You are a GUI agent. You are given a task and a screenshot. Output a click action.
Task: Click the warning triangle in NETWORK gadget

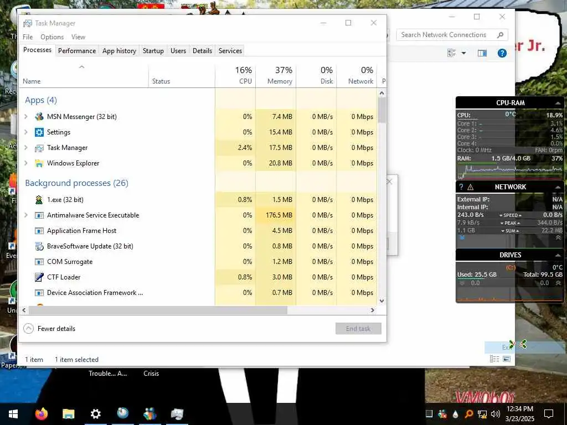pyautogui.click(x=471, y=187)
